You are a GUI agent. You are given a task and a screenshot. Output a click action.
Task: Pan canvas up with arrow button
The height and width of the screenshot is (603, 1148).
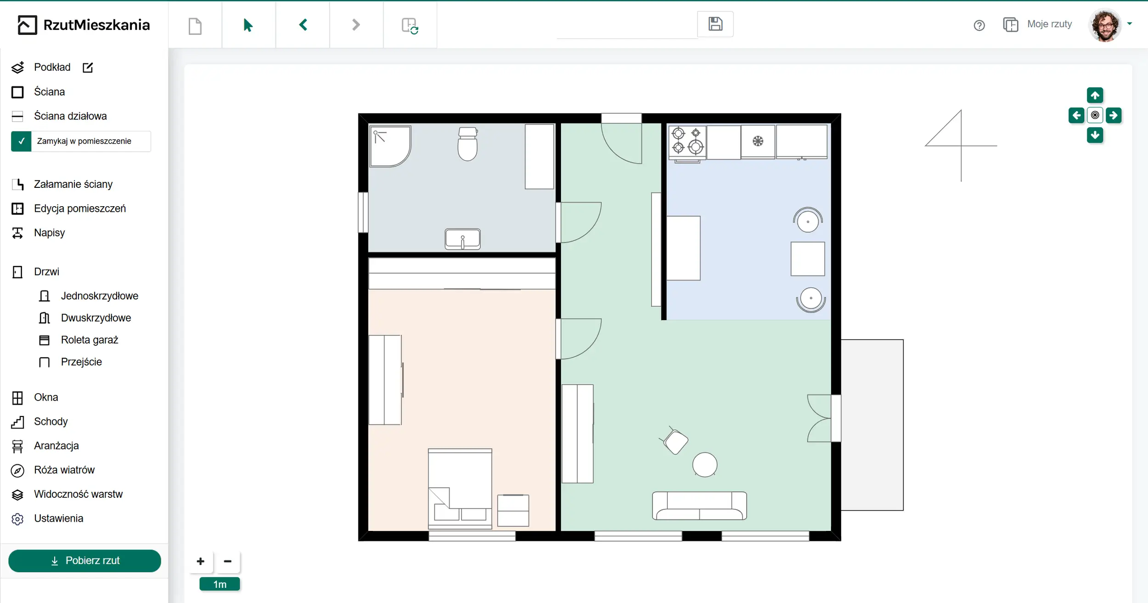[x=1095, y=96]
